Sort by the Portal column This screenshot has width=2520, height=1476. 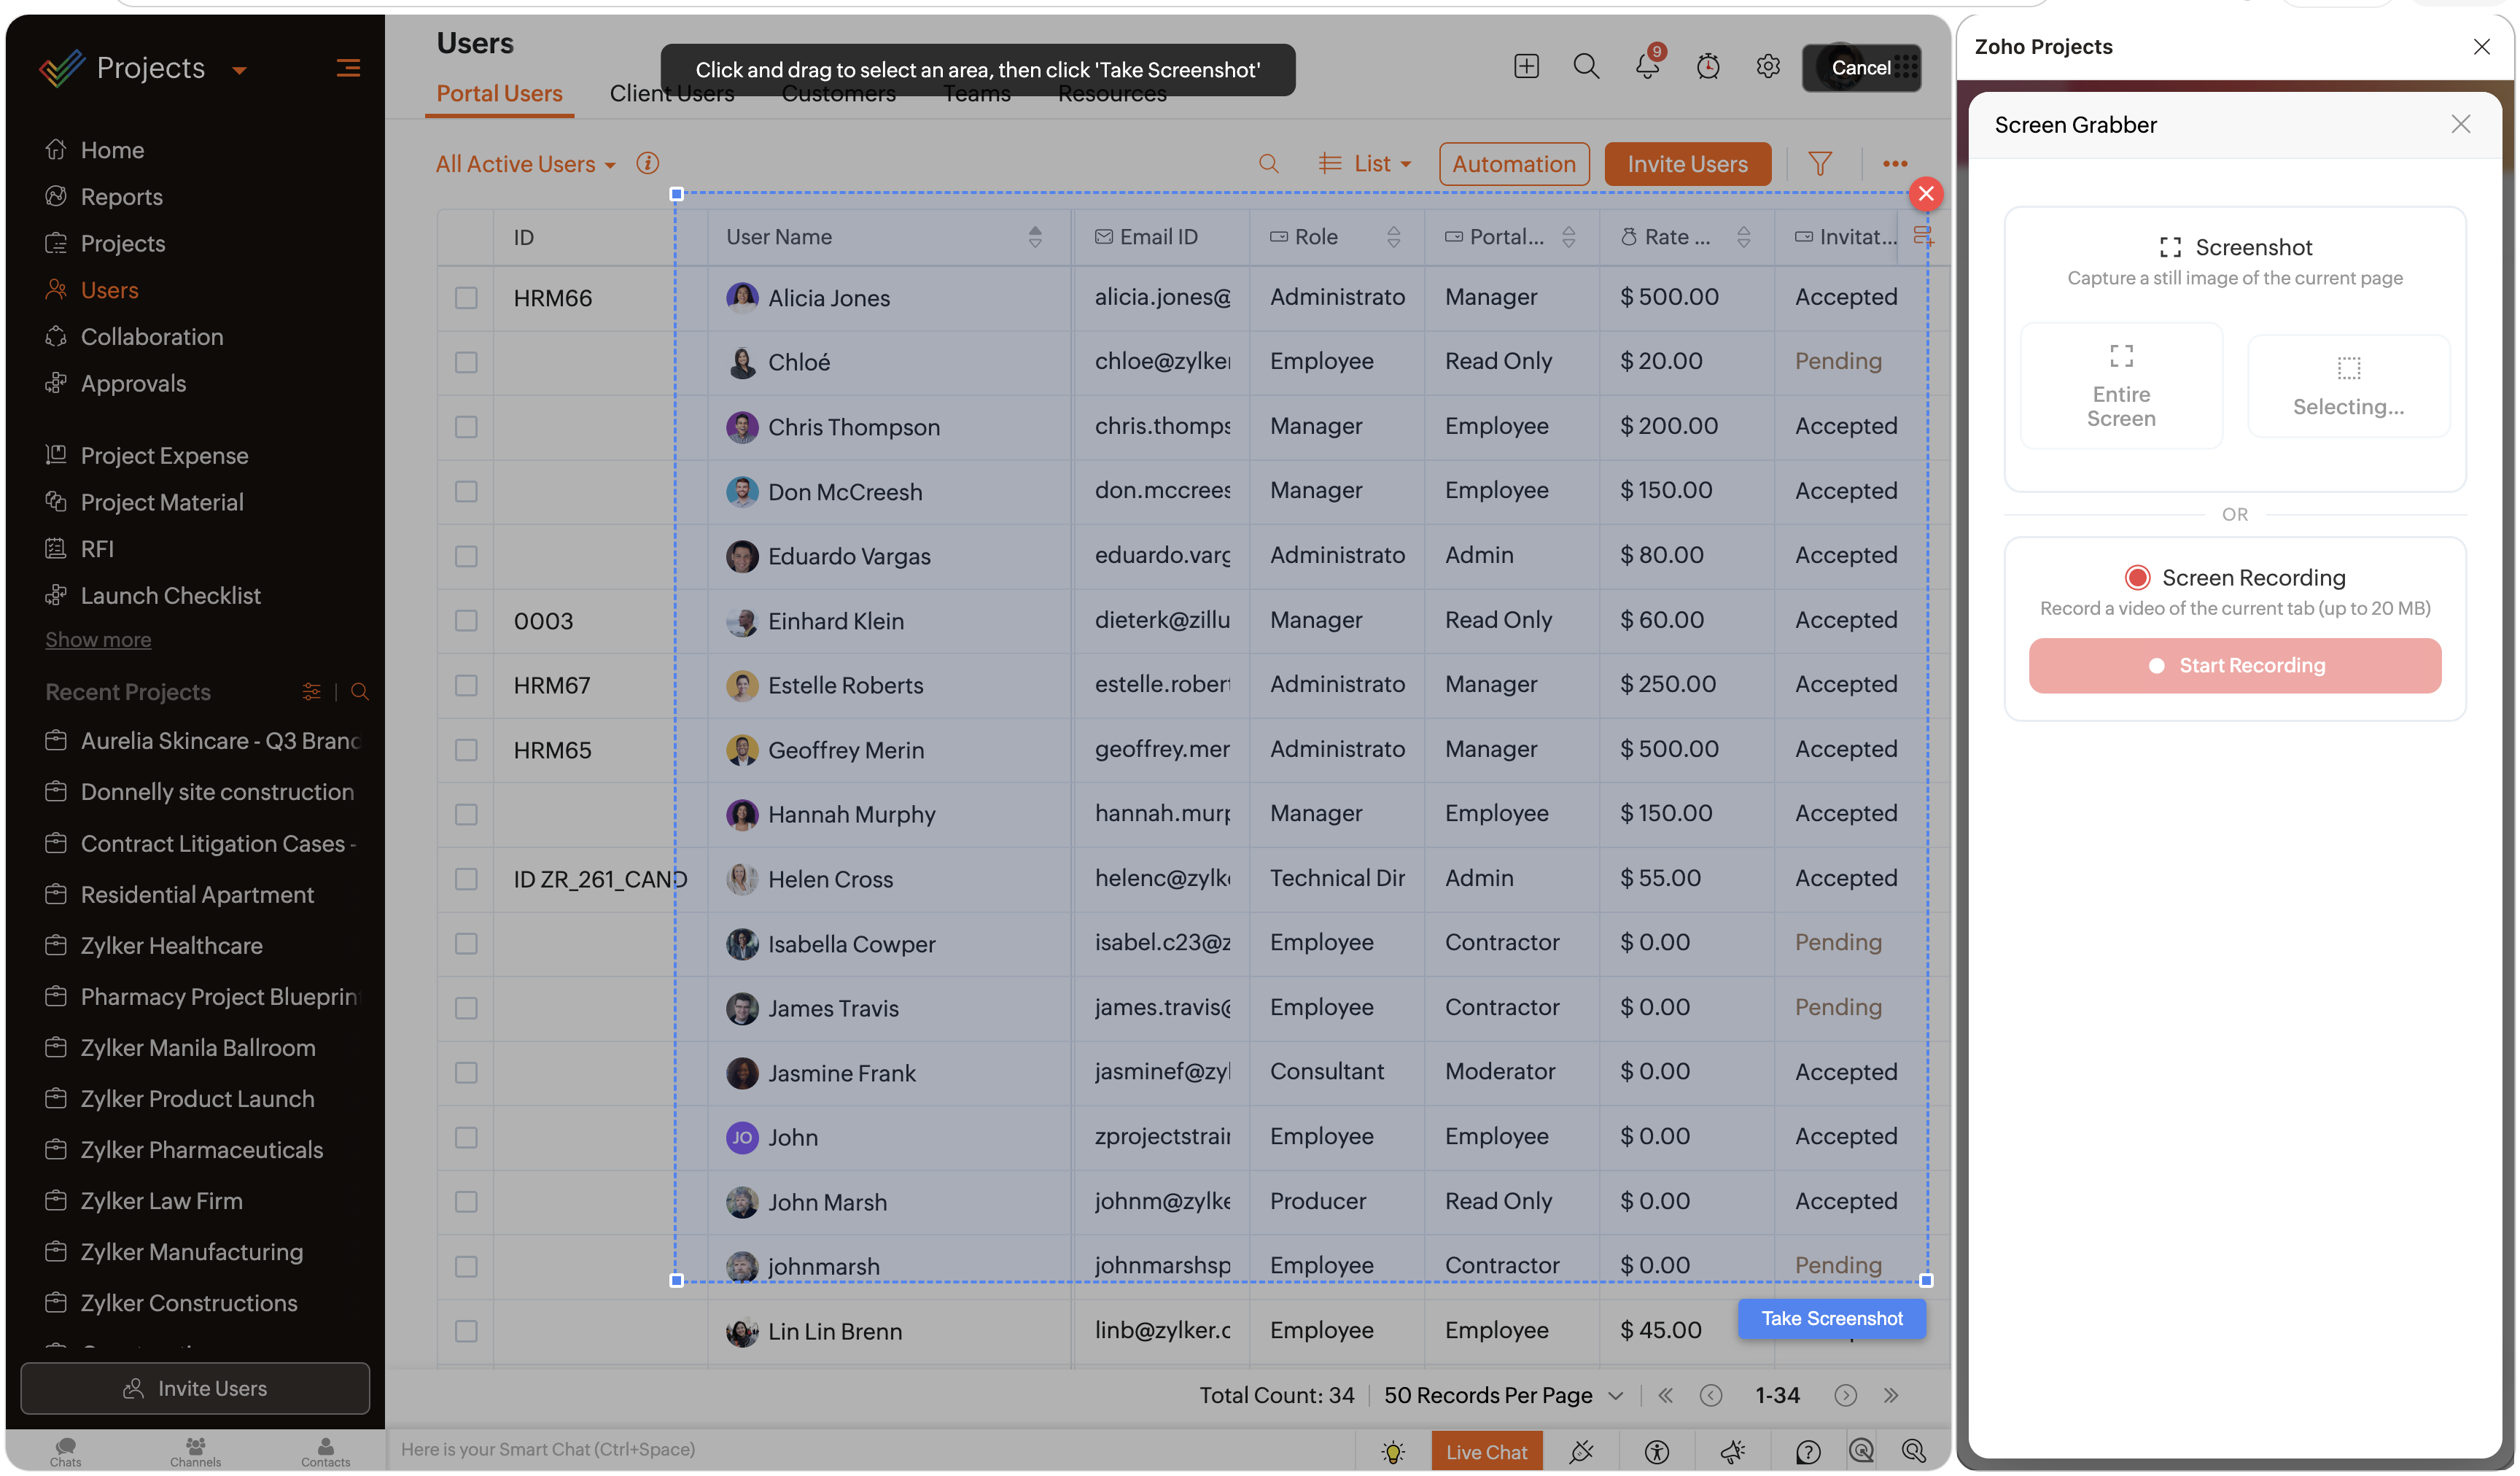(x=1568, y=237)
